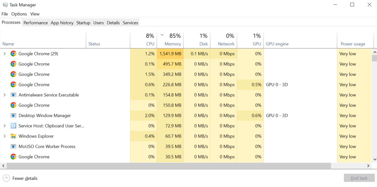Switch to the Startup tab

(83, 22)
